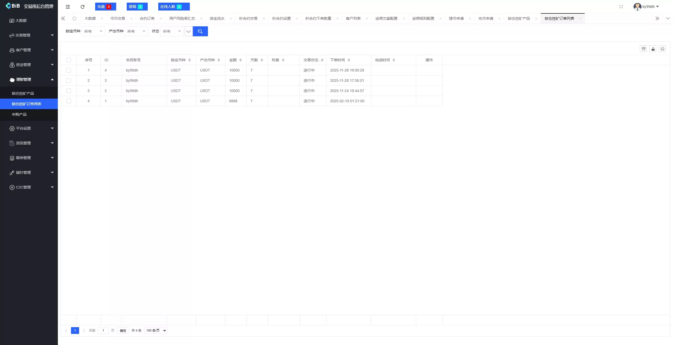Viewport: 673px width, 345px height.
Task: Tick the row checkbox for order ID 1
Action: (x=69, y=101)
